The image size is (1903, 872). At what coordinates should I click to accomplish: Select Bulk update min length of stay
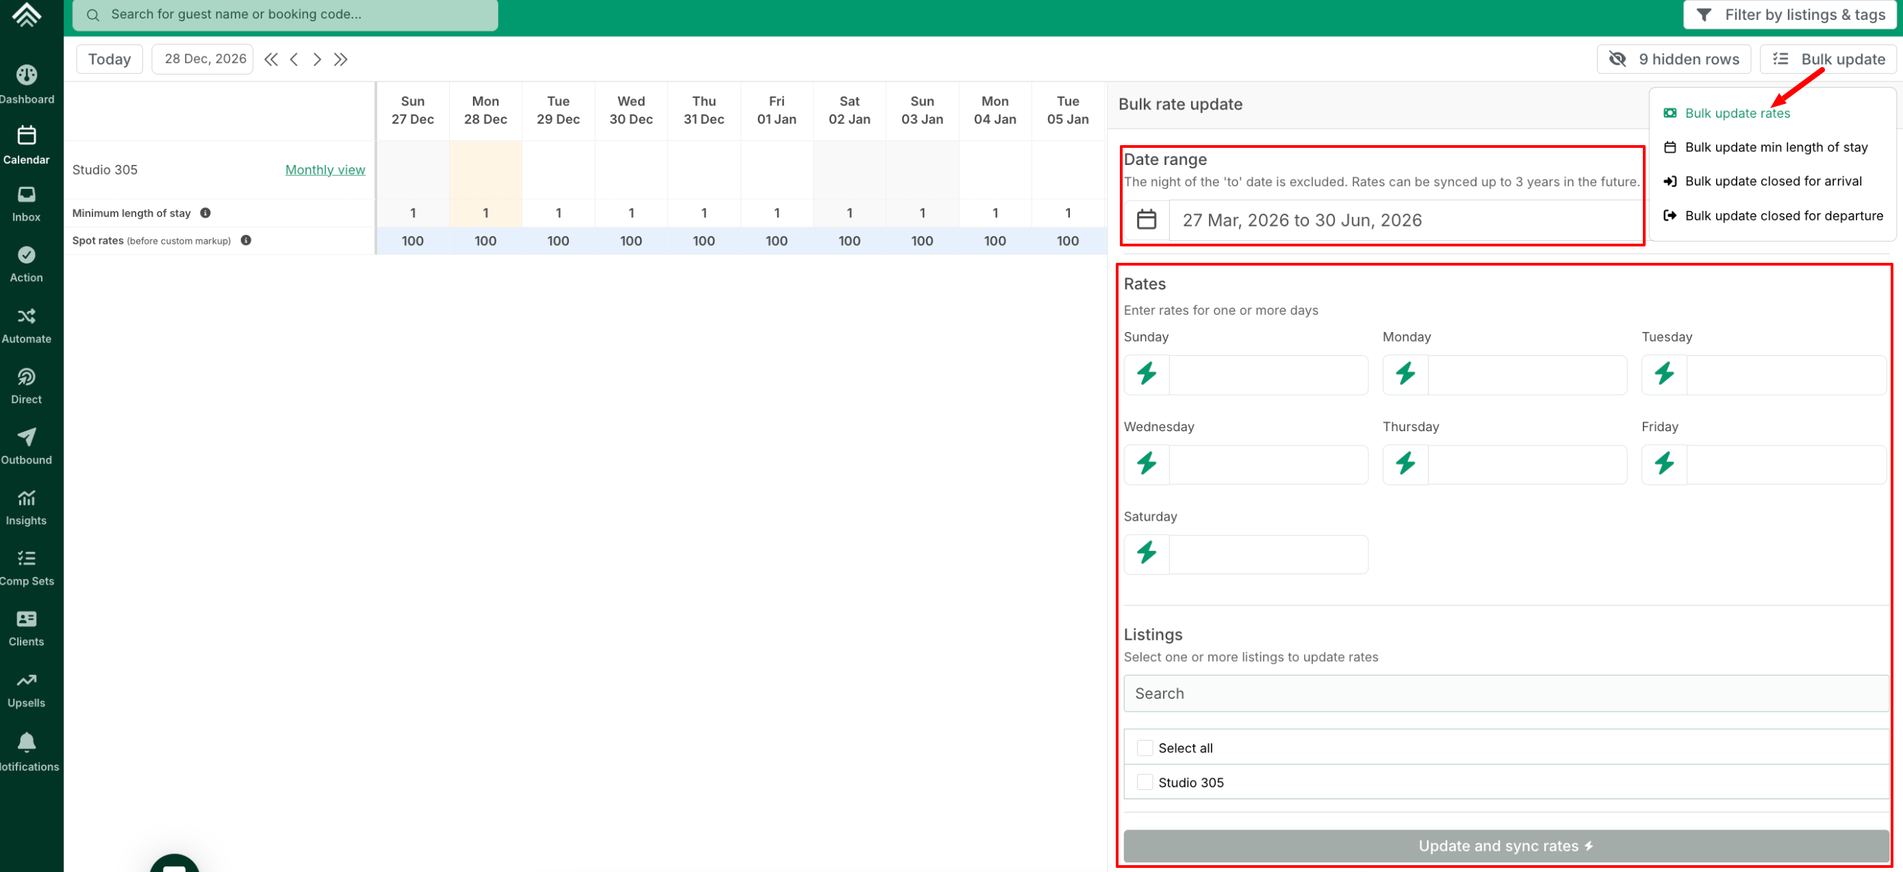1775,147
